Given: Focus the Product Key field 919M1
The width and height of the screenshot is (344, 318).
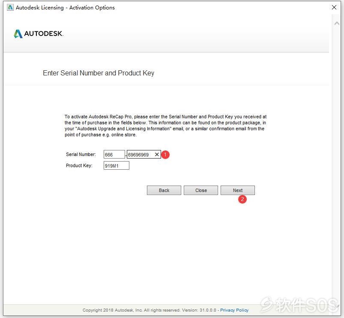Looking at the screenshot, I should click(117, 166).
